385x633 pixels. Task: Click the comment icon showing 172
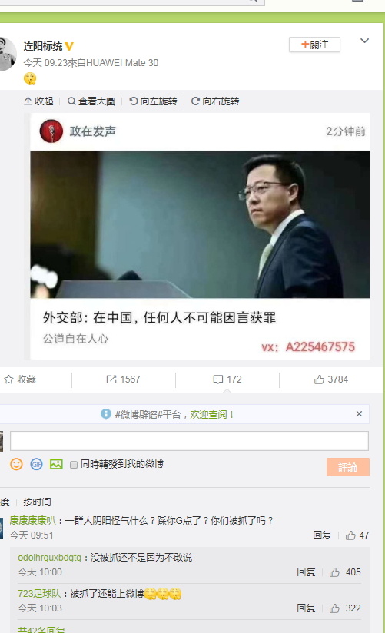(x=227, y=379)
